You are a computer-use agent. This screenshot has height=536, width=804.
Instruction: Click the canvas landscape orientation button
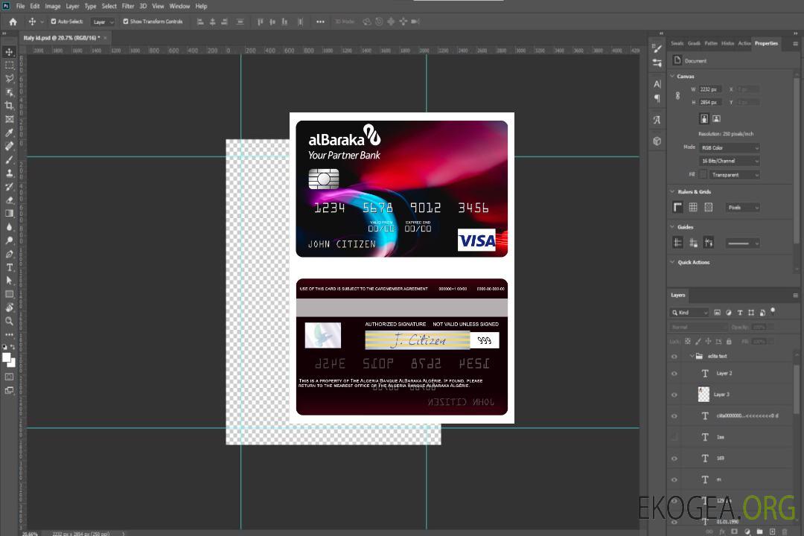[716, 119]
